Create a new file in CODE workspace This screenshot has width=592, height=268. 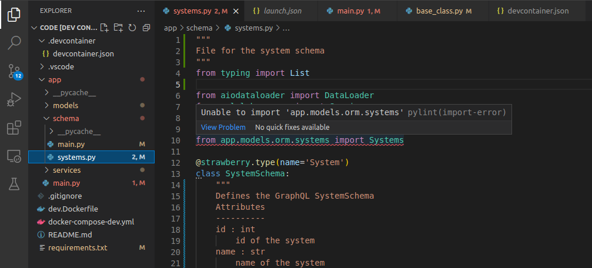point(105,28)
